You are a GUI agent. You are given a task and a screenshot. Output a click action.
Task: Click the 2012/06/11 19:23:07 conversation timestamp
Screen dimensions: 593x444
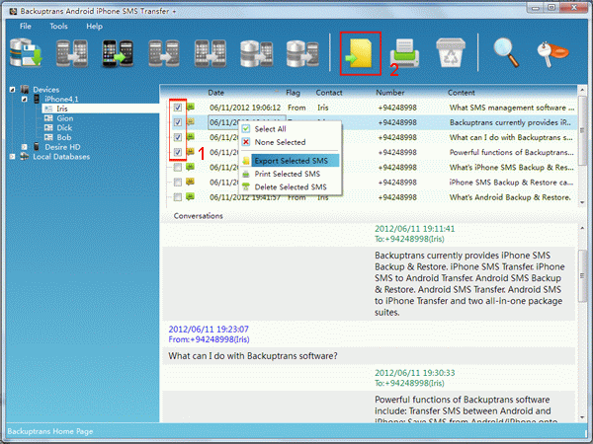tap(209, 330)
